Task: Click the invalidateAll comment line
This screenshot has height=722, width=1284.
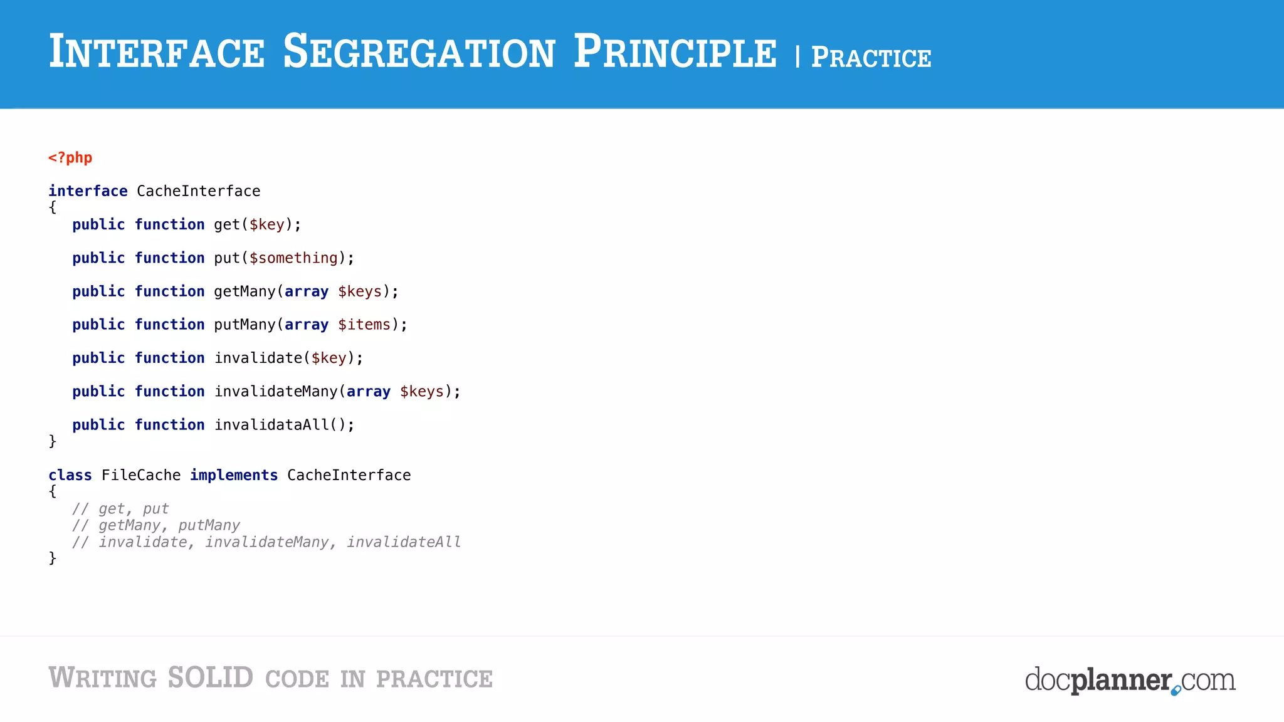Action: pos(266,541)
